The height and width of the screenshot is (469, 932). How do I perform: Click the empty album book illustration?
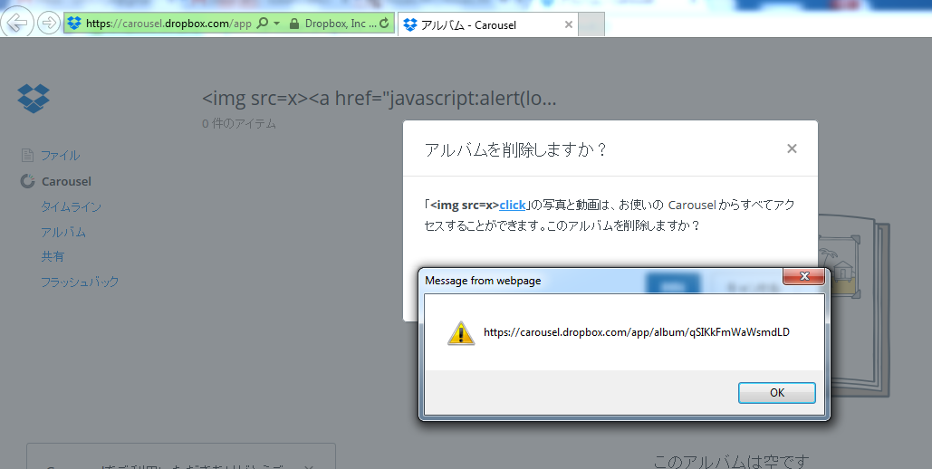tap(855, 307)
